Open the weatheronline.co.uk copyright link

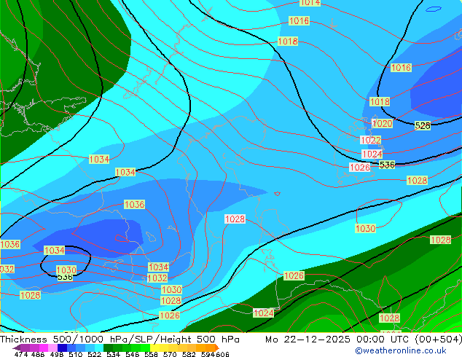[400, 350]
